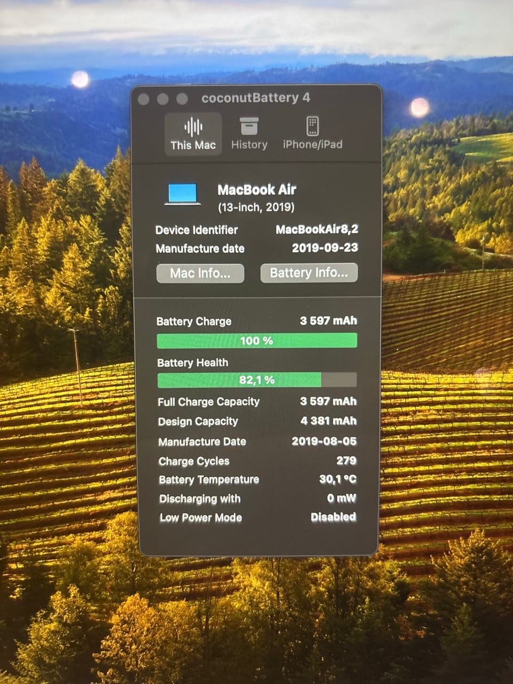Image resolution: width=513 pixels, height=684 pixels.
Task: Select the battery date 2019-08-05
Action: [x=324, y=441]
